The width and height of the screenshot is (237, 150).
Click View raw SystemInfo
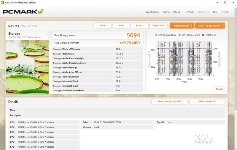pyautogui.click(x=169, y=101)
